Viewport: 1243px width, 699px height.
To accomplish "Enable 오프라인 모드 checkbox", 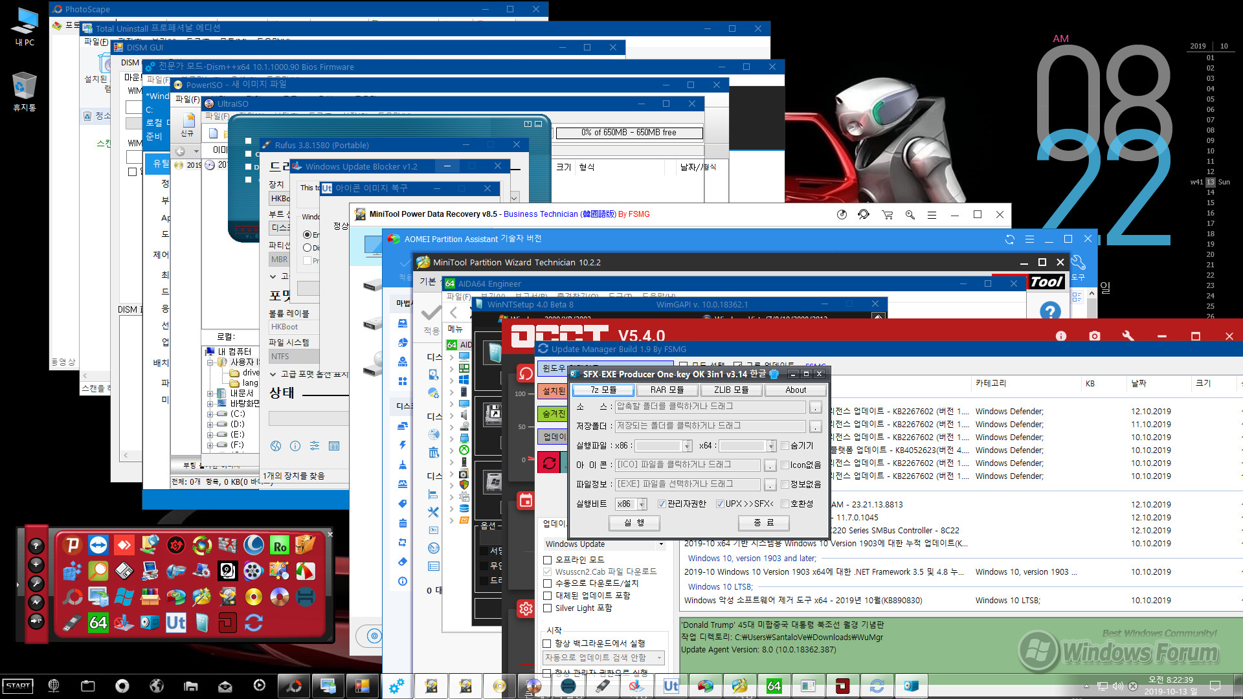I will click(547, 560).
